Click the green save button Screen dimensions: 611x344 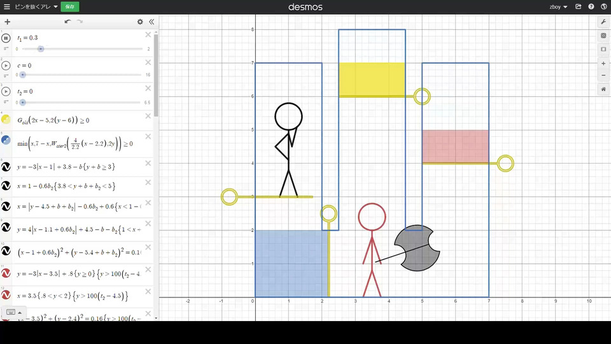(x=70, y=6)
